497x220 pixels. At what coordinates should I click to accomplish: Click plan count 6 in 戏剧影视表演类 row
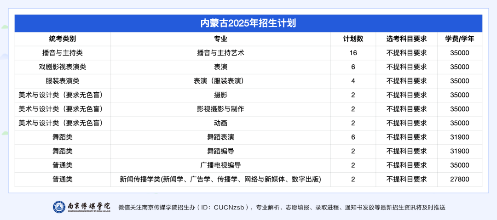(353, 67)
